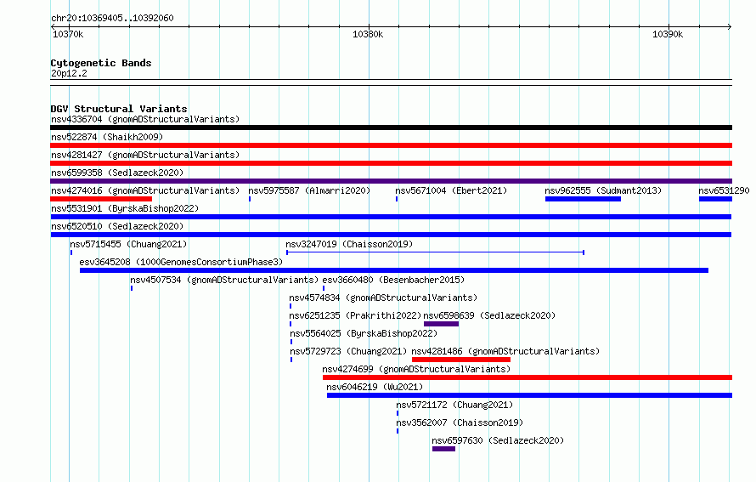Open esv3645208 1000GenomesConsortiumPhase3 label
756x482 pixels.
[181, 262]
